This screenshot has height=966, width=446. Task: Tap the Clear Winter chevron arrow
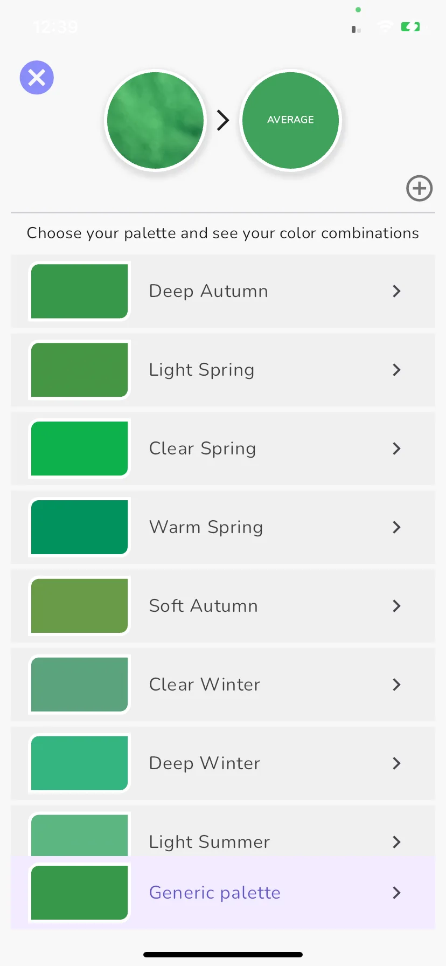tap(397, 685)
